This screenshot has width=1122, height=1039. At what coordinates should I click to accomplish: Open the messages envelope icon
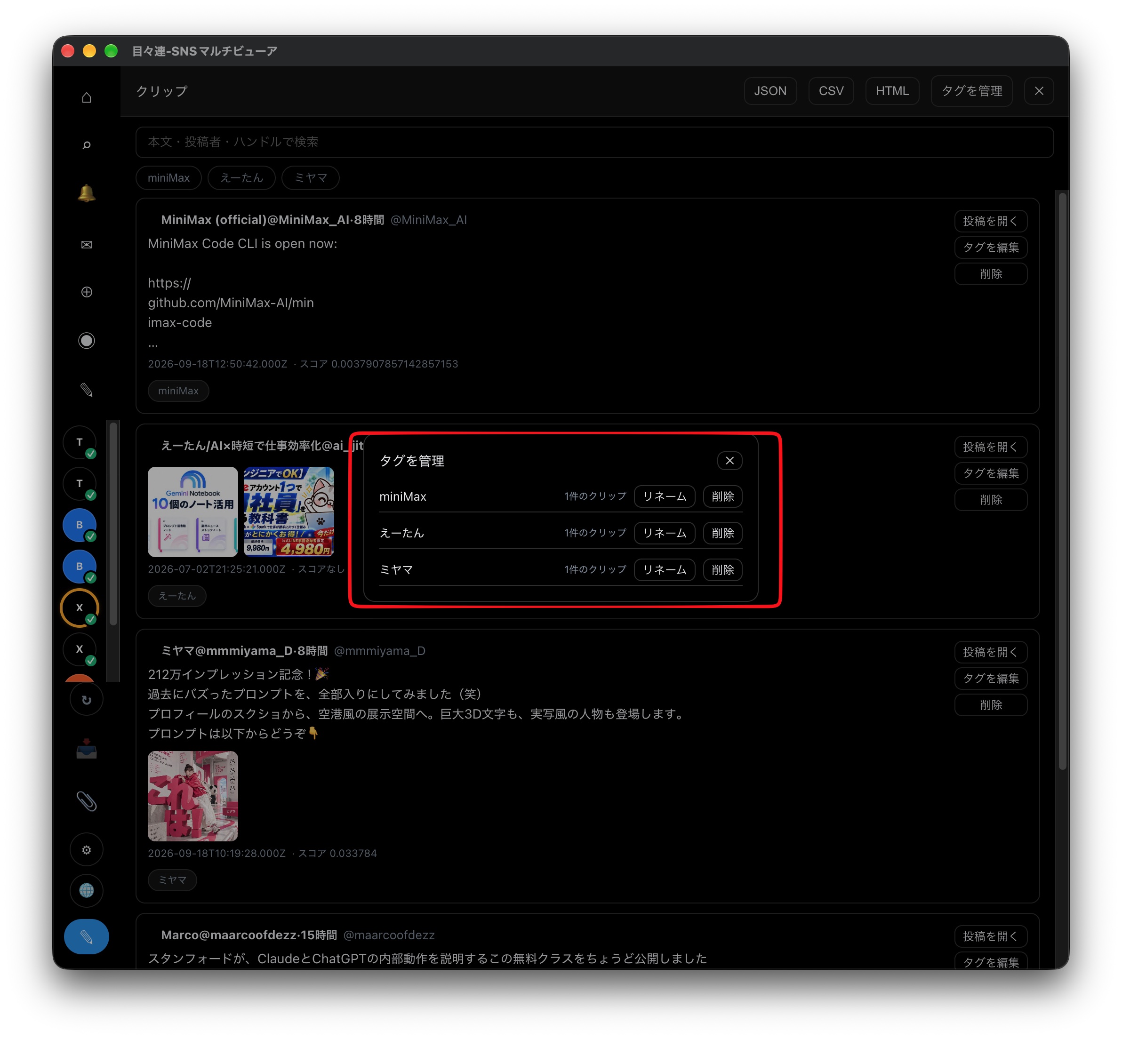86,244
